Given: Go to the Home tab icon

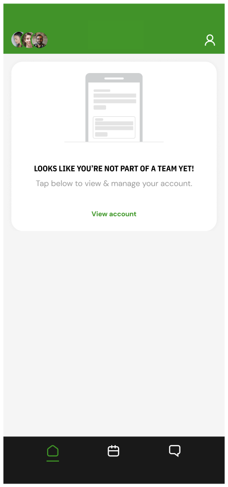Looking at the screenshot, I should click(53, 451).
